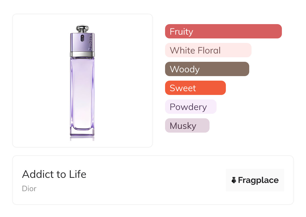Click the right edge of the Fruity bar
The image size is (306, 217).
(x=279, y=31)
